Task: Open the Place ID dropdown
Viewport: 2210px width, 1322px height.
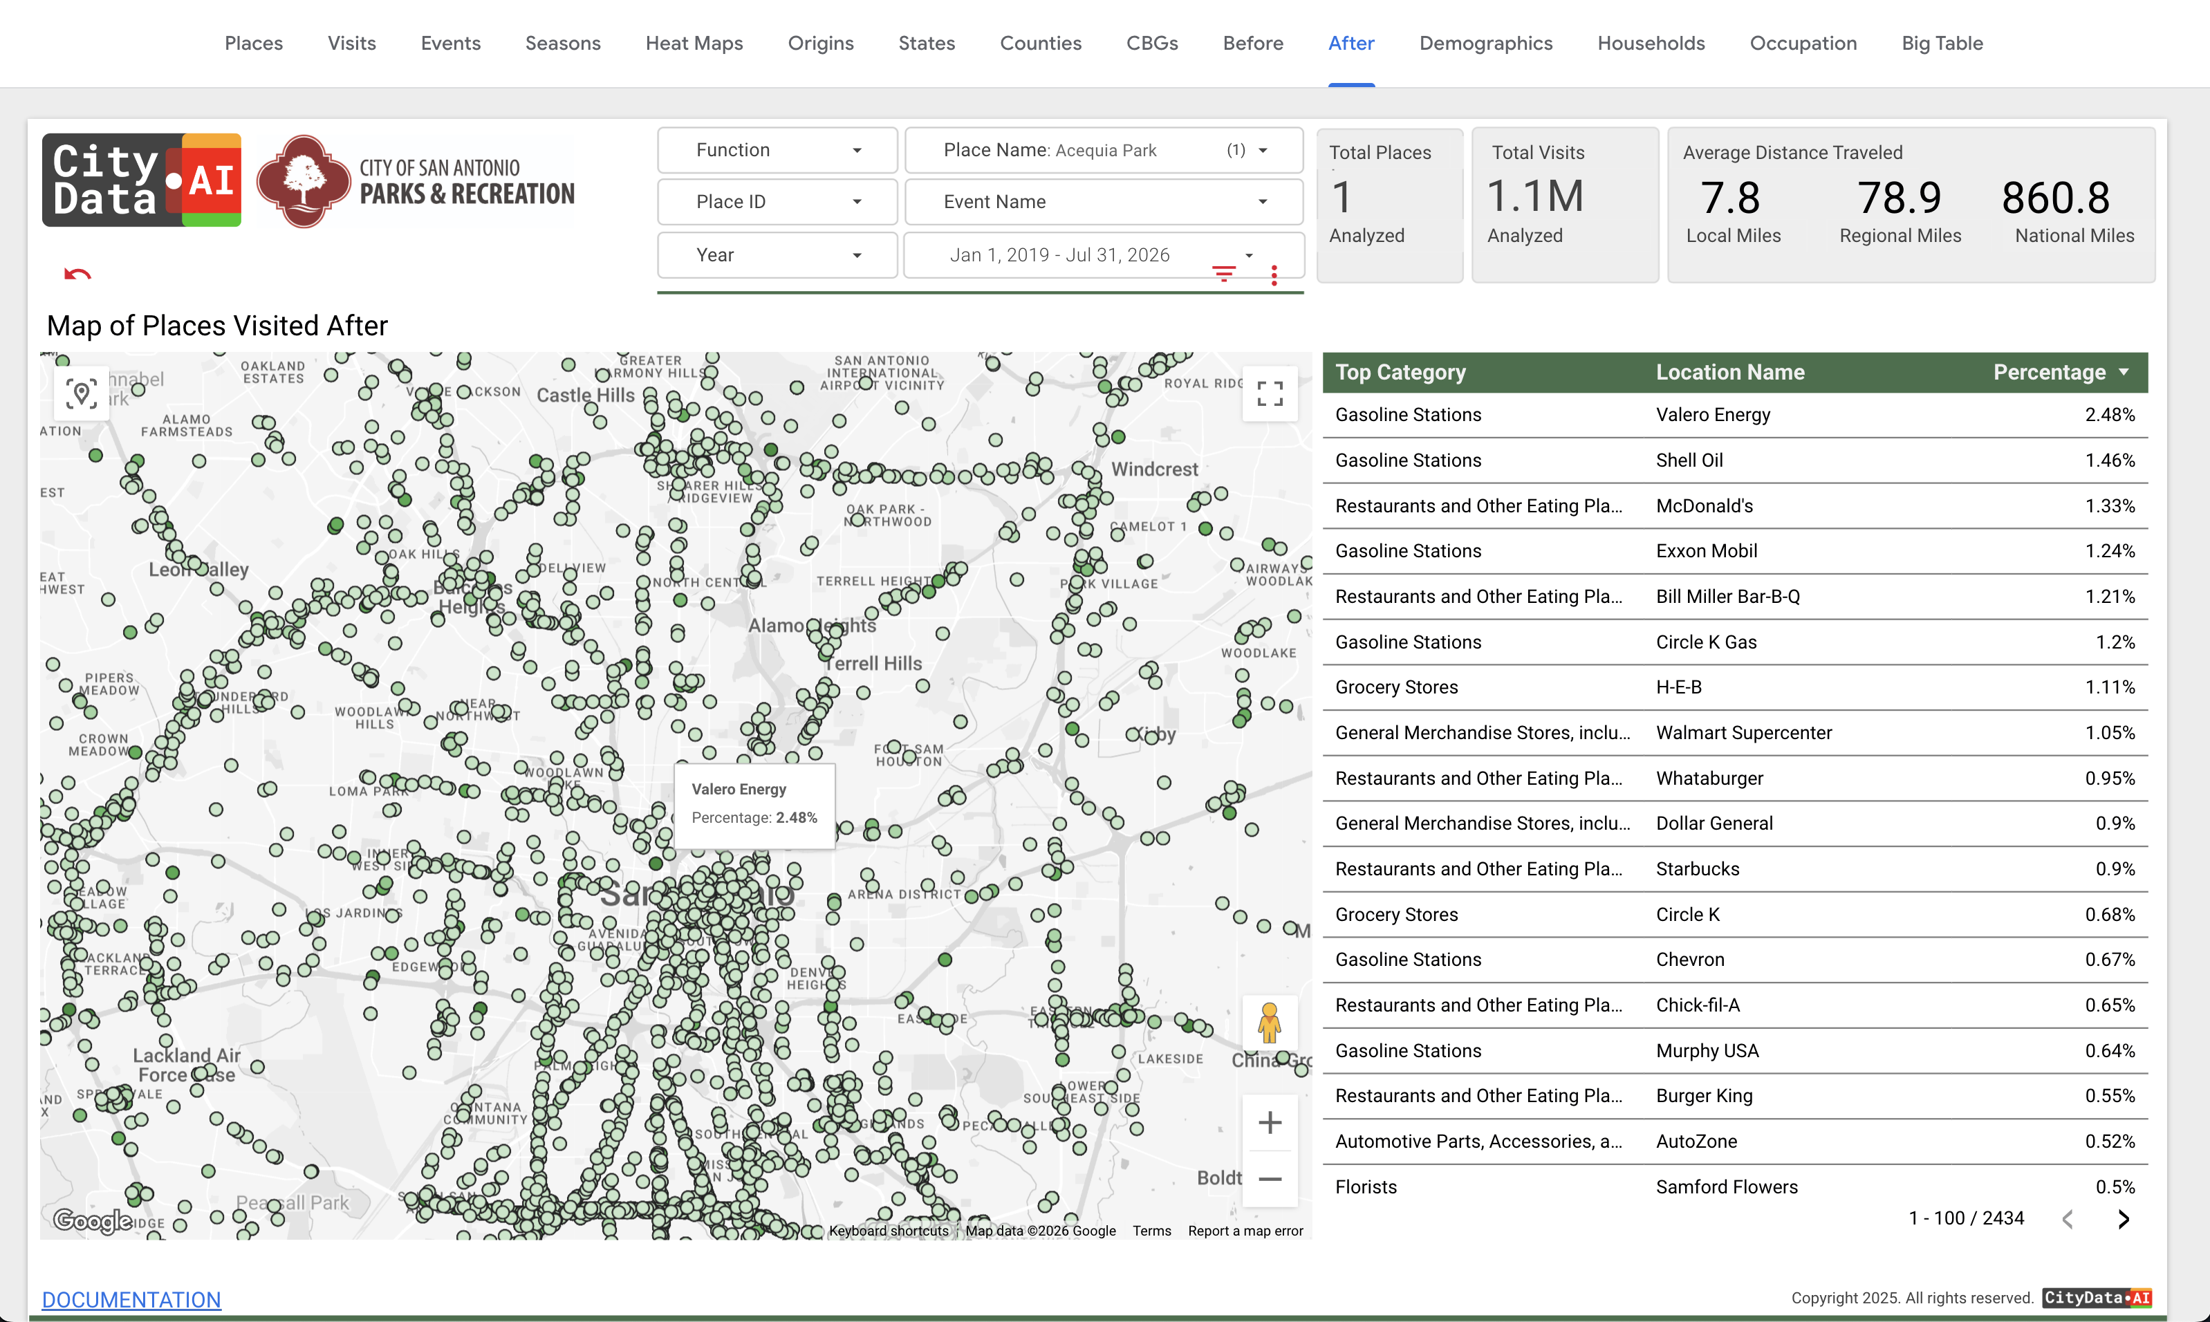Action: coord(777,201)
